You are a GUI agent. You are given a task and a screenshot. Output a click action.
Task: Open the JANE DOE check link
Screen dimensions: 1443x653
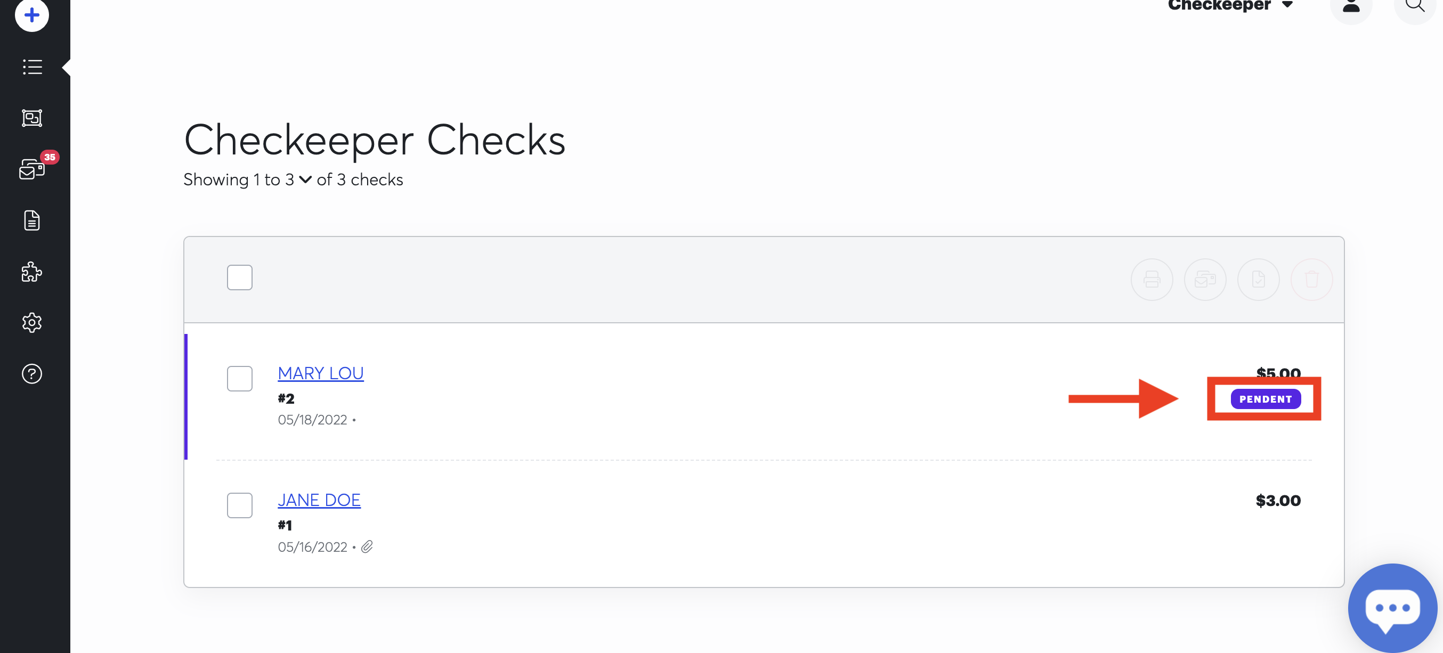click(319, 500)
